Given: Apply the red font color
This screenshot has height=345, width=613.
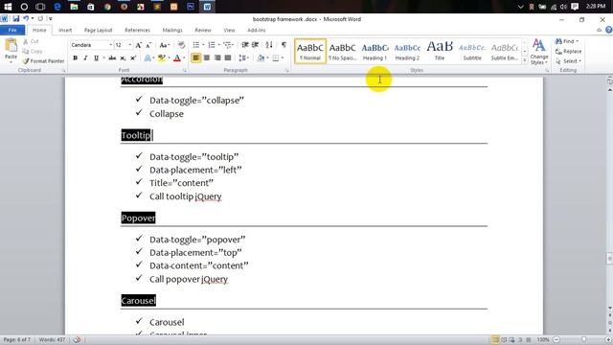Looking at the screenshot, I should pos(177,58).
